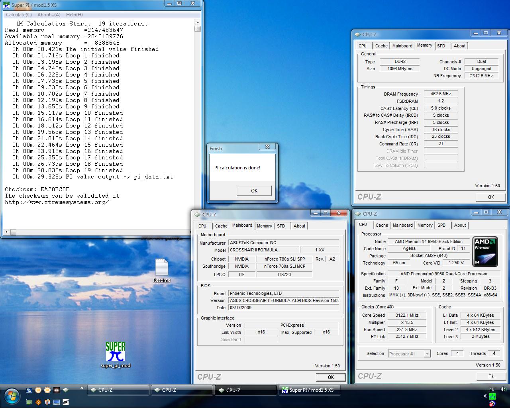Open Calculate(C) menu in Super PI
The image size is (510, 408).
[19, 15]
